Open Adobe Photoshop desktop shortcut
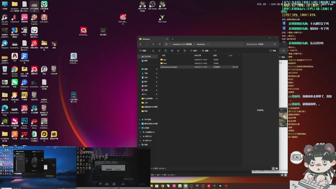 point(24,123)
